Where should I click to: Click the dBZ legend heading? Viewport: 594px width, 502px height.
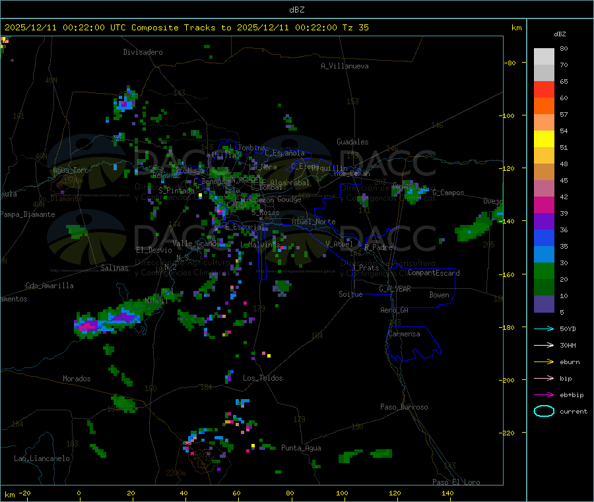click(560, 34)
